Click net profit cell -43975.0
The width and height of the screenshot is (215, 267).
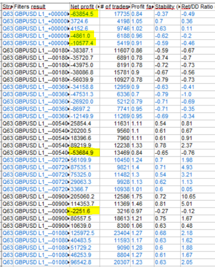tap(84, 65)
